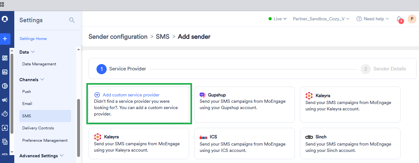Click Add custom service provider
Image resolution: width=419 pixels, height=163 pixels.
[131, 95]
